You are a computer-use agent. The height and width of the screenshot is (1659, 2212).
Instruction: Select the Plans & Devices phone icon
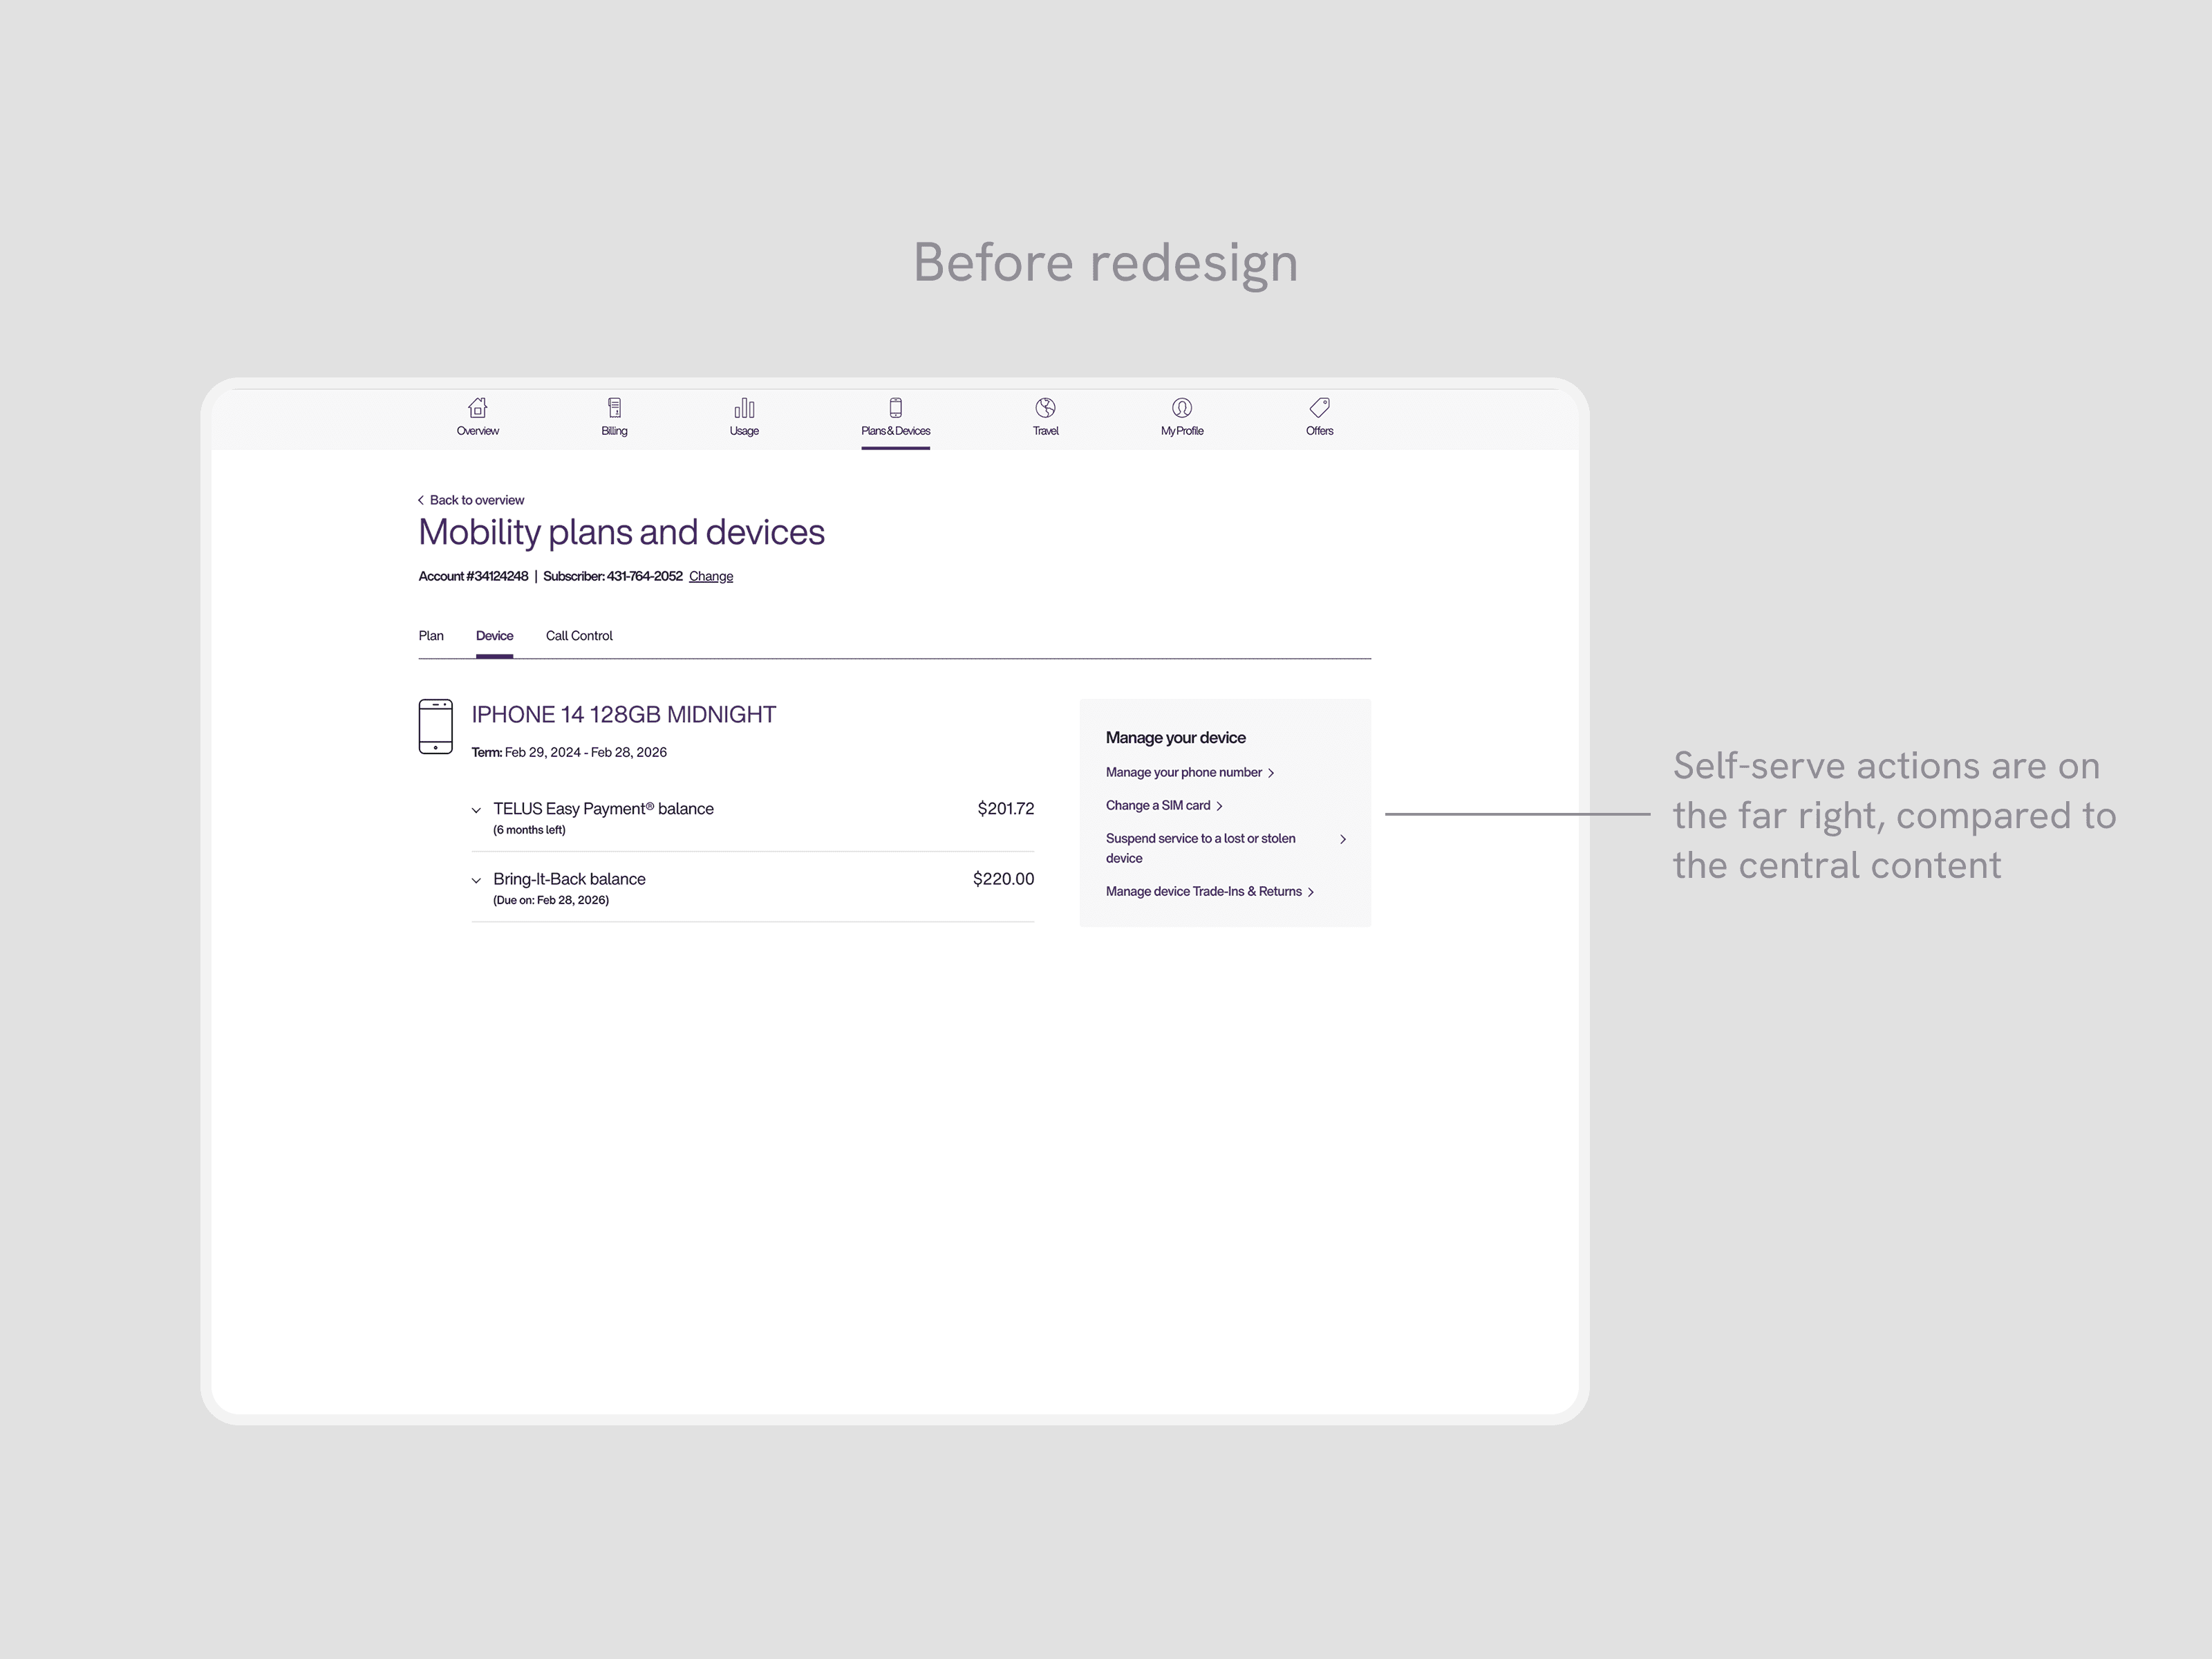click(895, 408)
